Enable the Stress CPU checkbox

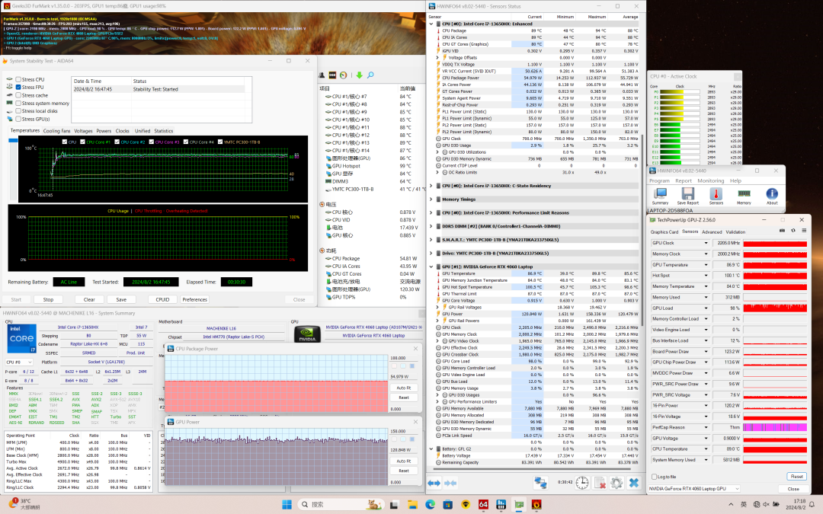(x=19, y=79)
